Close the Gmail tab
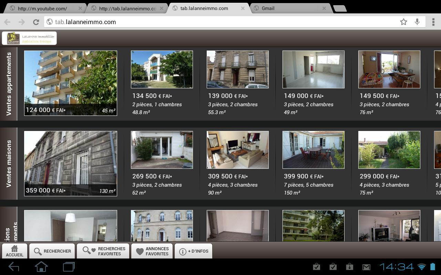The width and height of the screenshot is (441, 275). pos(324,8)
